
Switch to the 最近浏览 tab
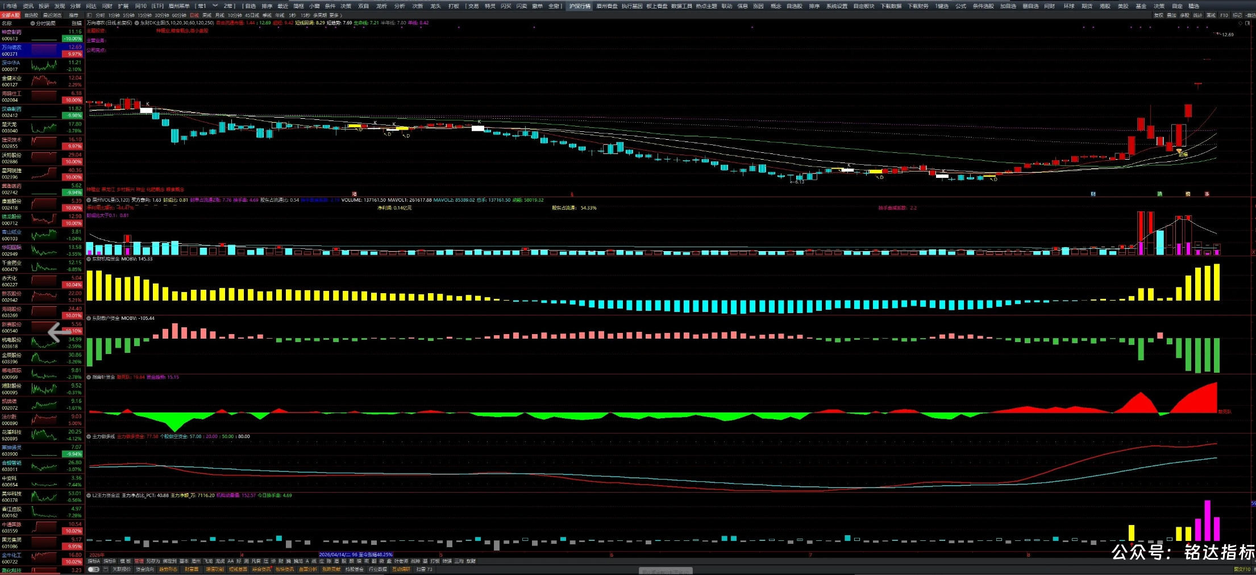tap(52, 15)
